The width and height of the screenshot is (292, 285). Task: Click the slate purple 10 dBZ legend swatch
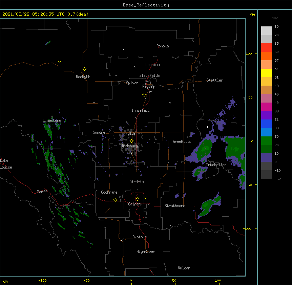tap(266, 158)
